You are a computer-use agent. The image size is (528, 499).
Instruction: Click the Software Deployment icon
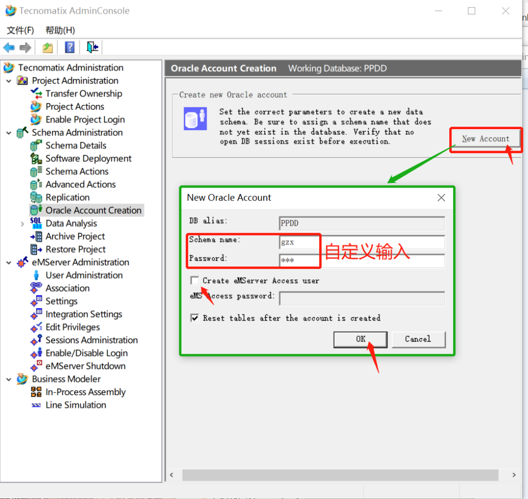[x=36, y=159]
